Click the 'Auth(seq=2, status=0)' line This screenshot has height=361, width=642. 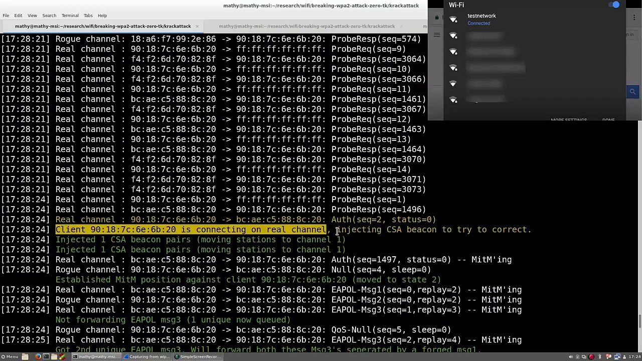(218, 220)
